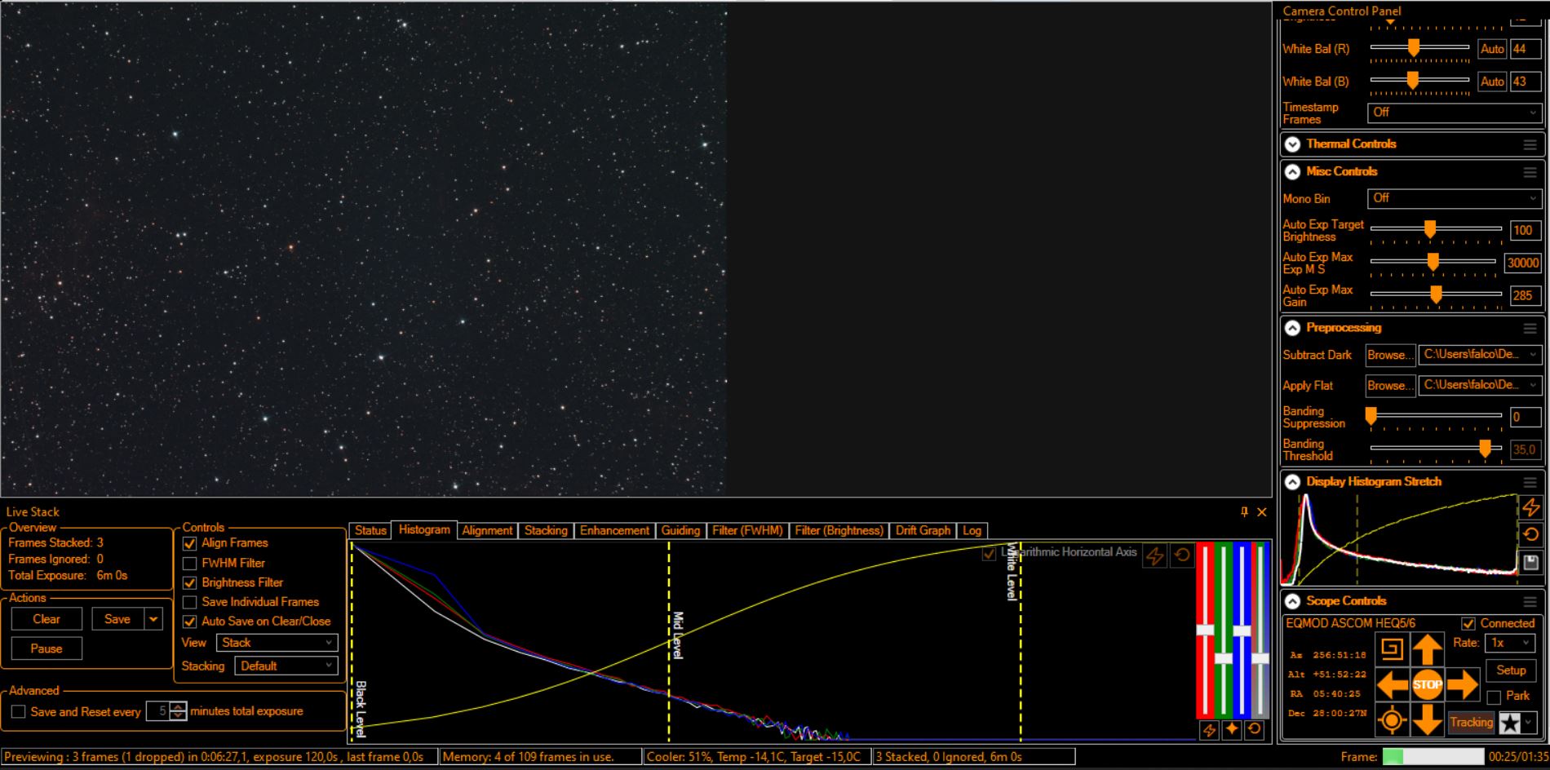Toggle the Brightness Filter checkbox

click(190, 582)
